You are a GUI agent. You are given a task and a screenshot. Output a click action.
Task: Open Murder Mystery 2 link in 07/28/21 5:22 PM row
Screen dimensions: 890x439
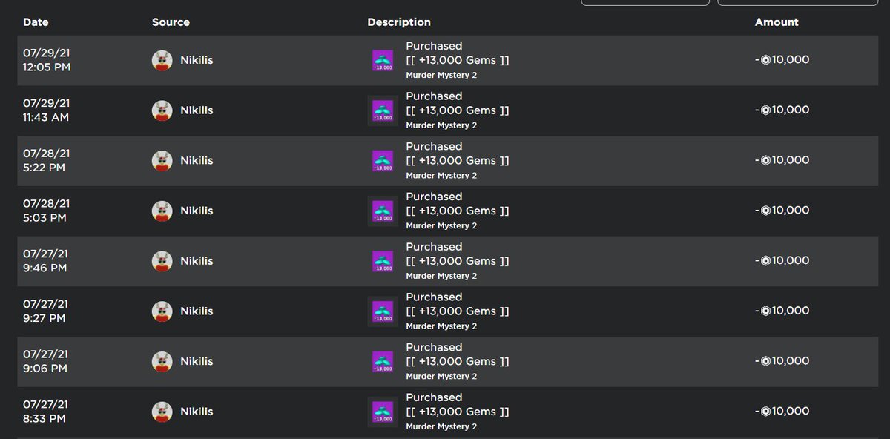(441, 176)
